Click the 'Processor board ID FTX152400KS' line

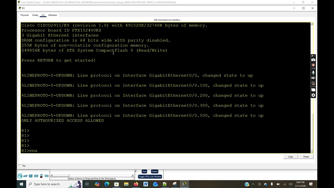(61, 30)
